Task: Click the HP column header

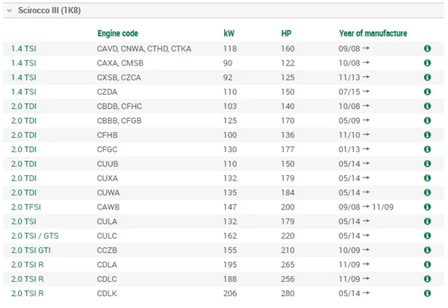Action: [286, 34]
